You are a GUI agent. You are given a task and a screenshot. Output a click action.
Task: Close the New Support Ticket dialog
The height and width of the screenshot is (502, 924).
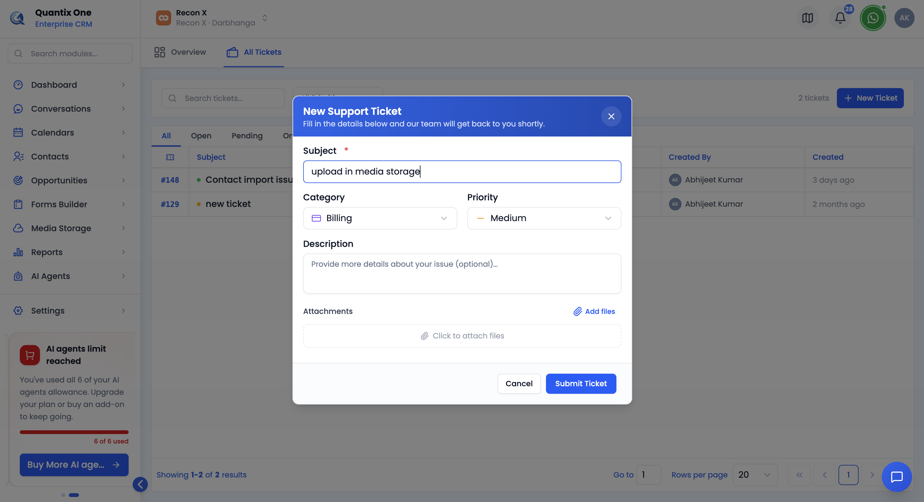tap(611, 116)
